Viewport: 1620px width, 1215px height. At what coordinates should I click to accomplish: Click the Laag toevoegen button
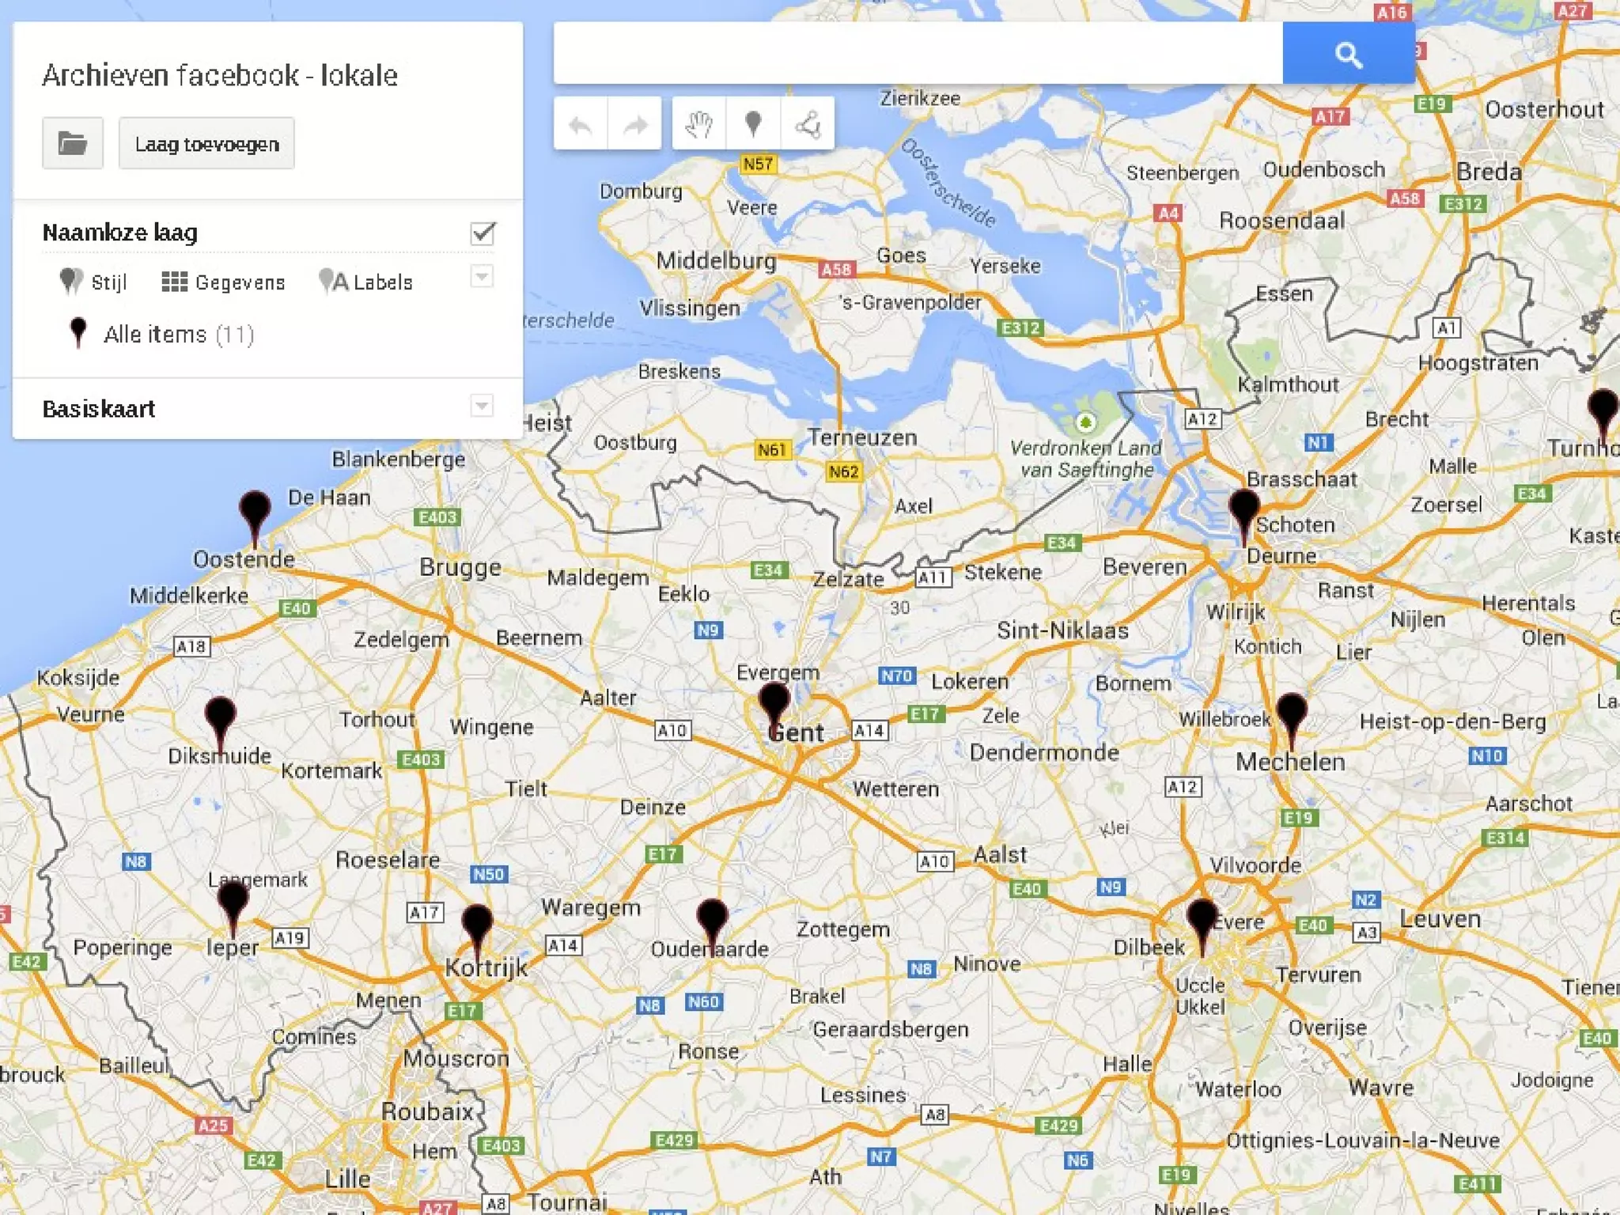[x=206, y=144]
